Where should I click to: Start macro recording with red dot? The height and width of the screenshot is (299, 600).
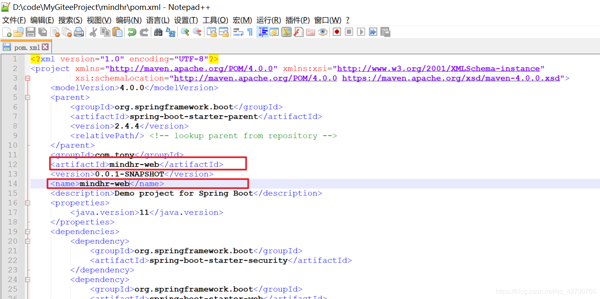click(x=337, y=32)
